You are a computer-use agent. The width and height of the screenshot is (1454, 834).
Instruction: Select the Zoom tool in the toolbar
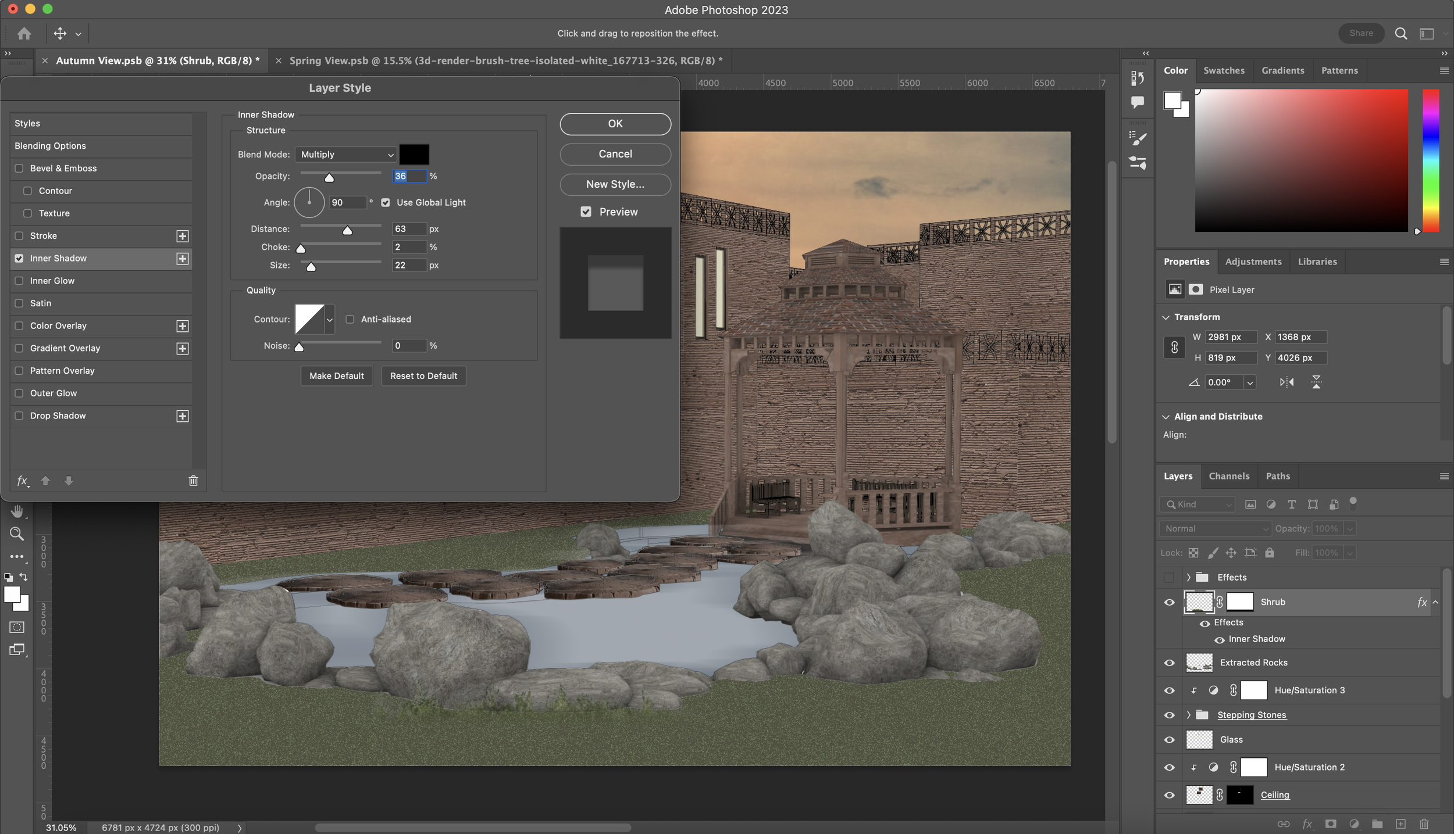pyautogui.click(x=17, y=534)
